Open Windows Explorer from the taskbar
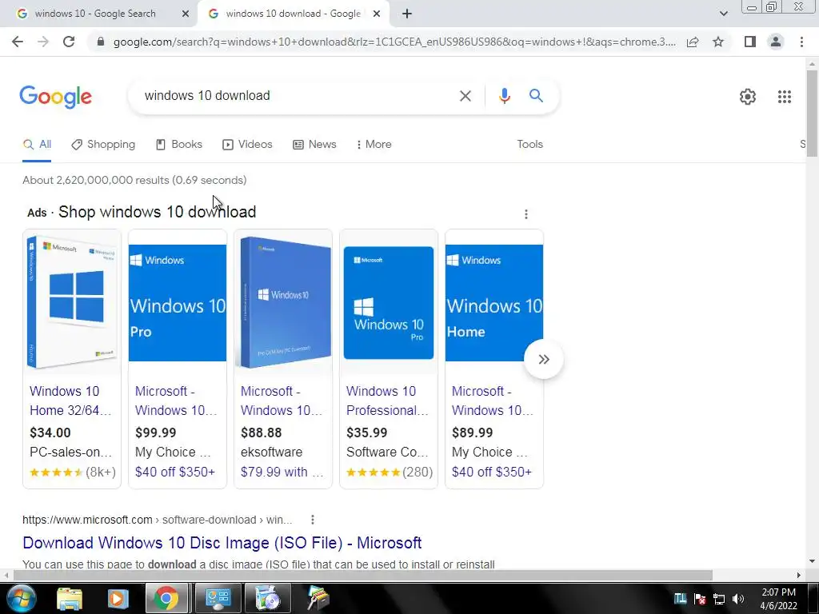Viewport: 819px width, 614px height. tap(70, 598)
